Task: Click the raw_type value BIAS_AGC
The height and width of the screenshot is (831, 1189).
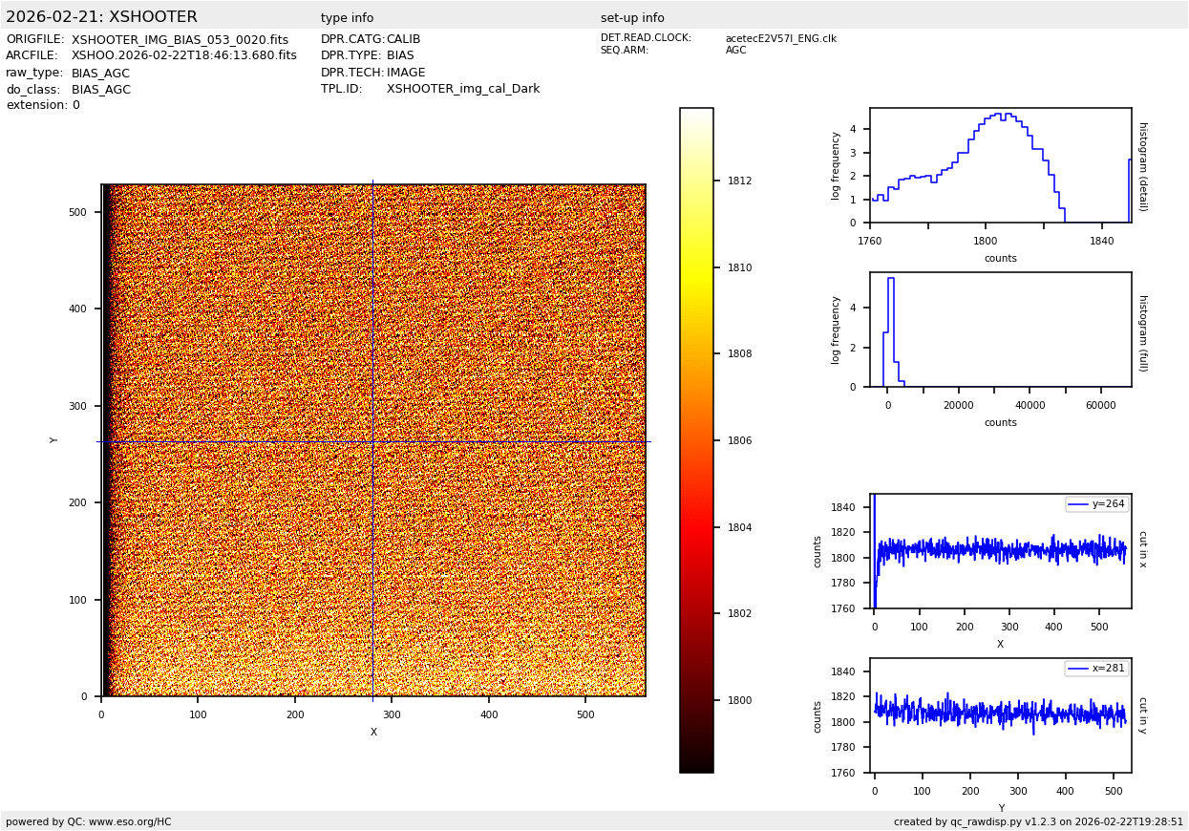Action: click(100, 74)
